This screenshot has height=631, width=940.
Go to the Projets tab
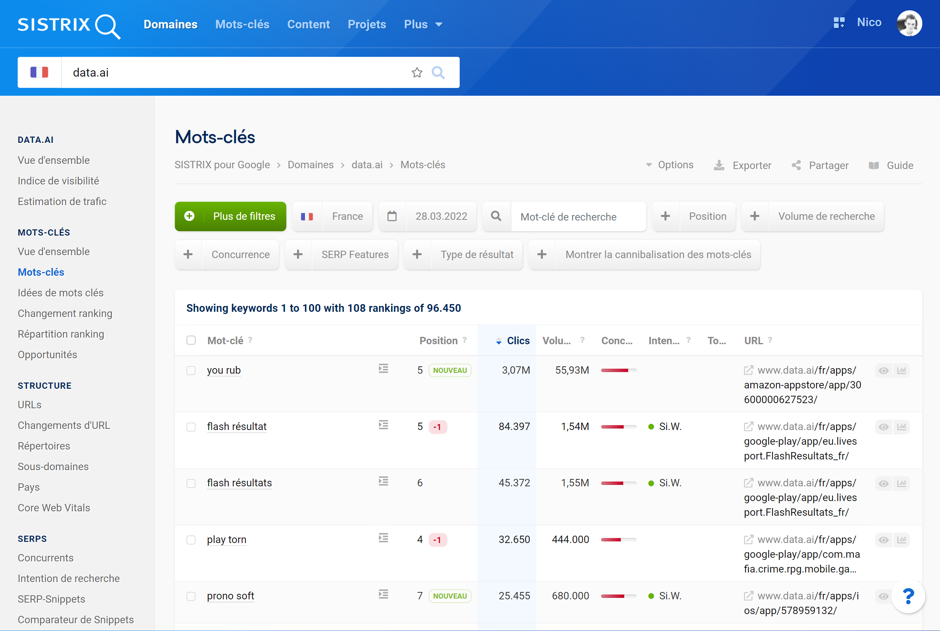pos(367,25)
